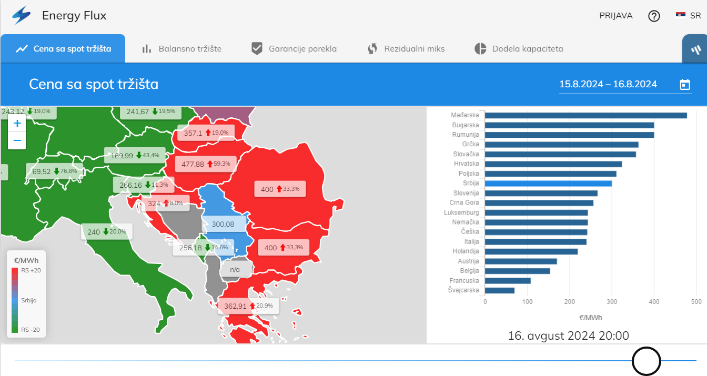The image size is (707, 376).
Task: Select the Dodela kapaciteta tab
Action: point(519,49)
